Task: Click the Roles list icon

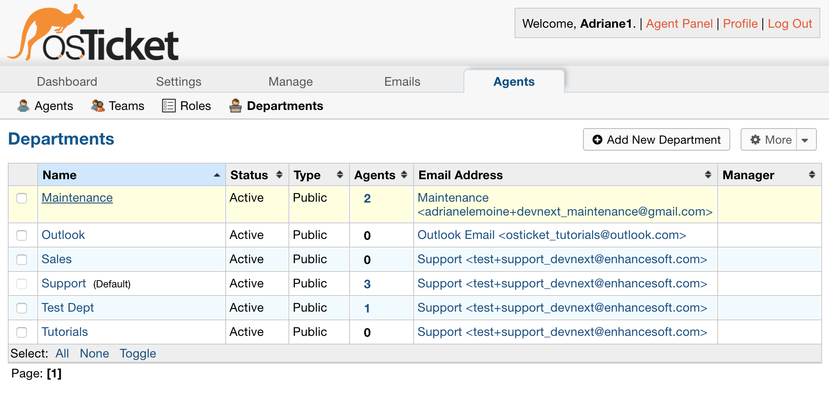Action: [x=168, y=106]
